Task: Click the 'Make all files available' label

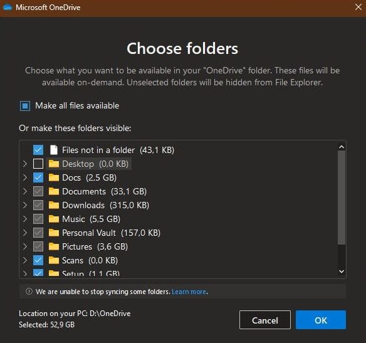Action: pyautogui.click(x=77, y=106)
